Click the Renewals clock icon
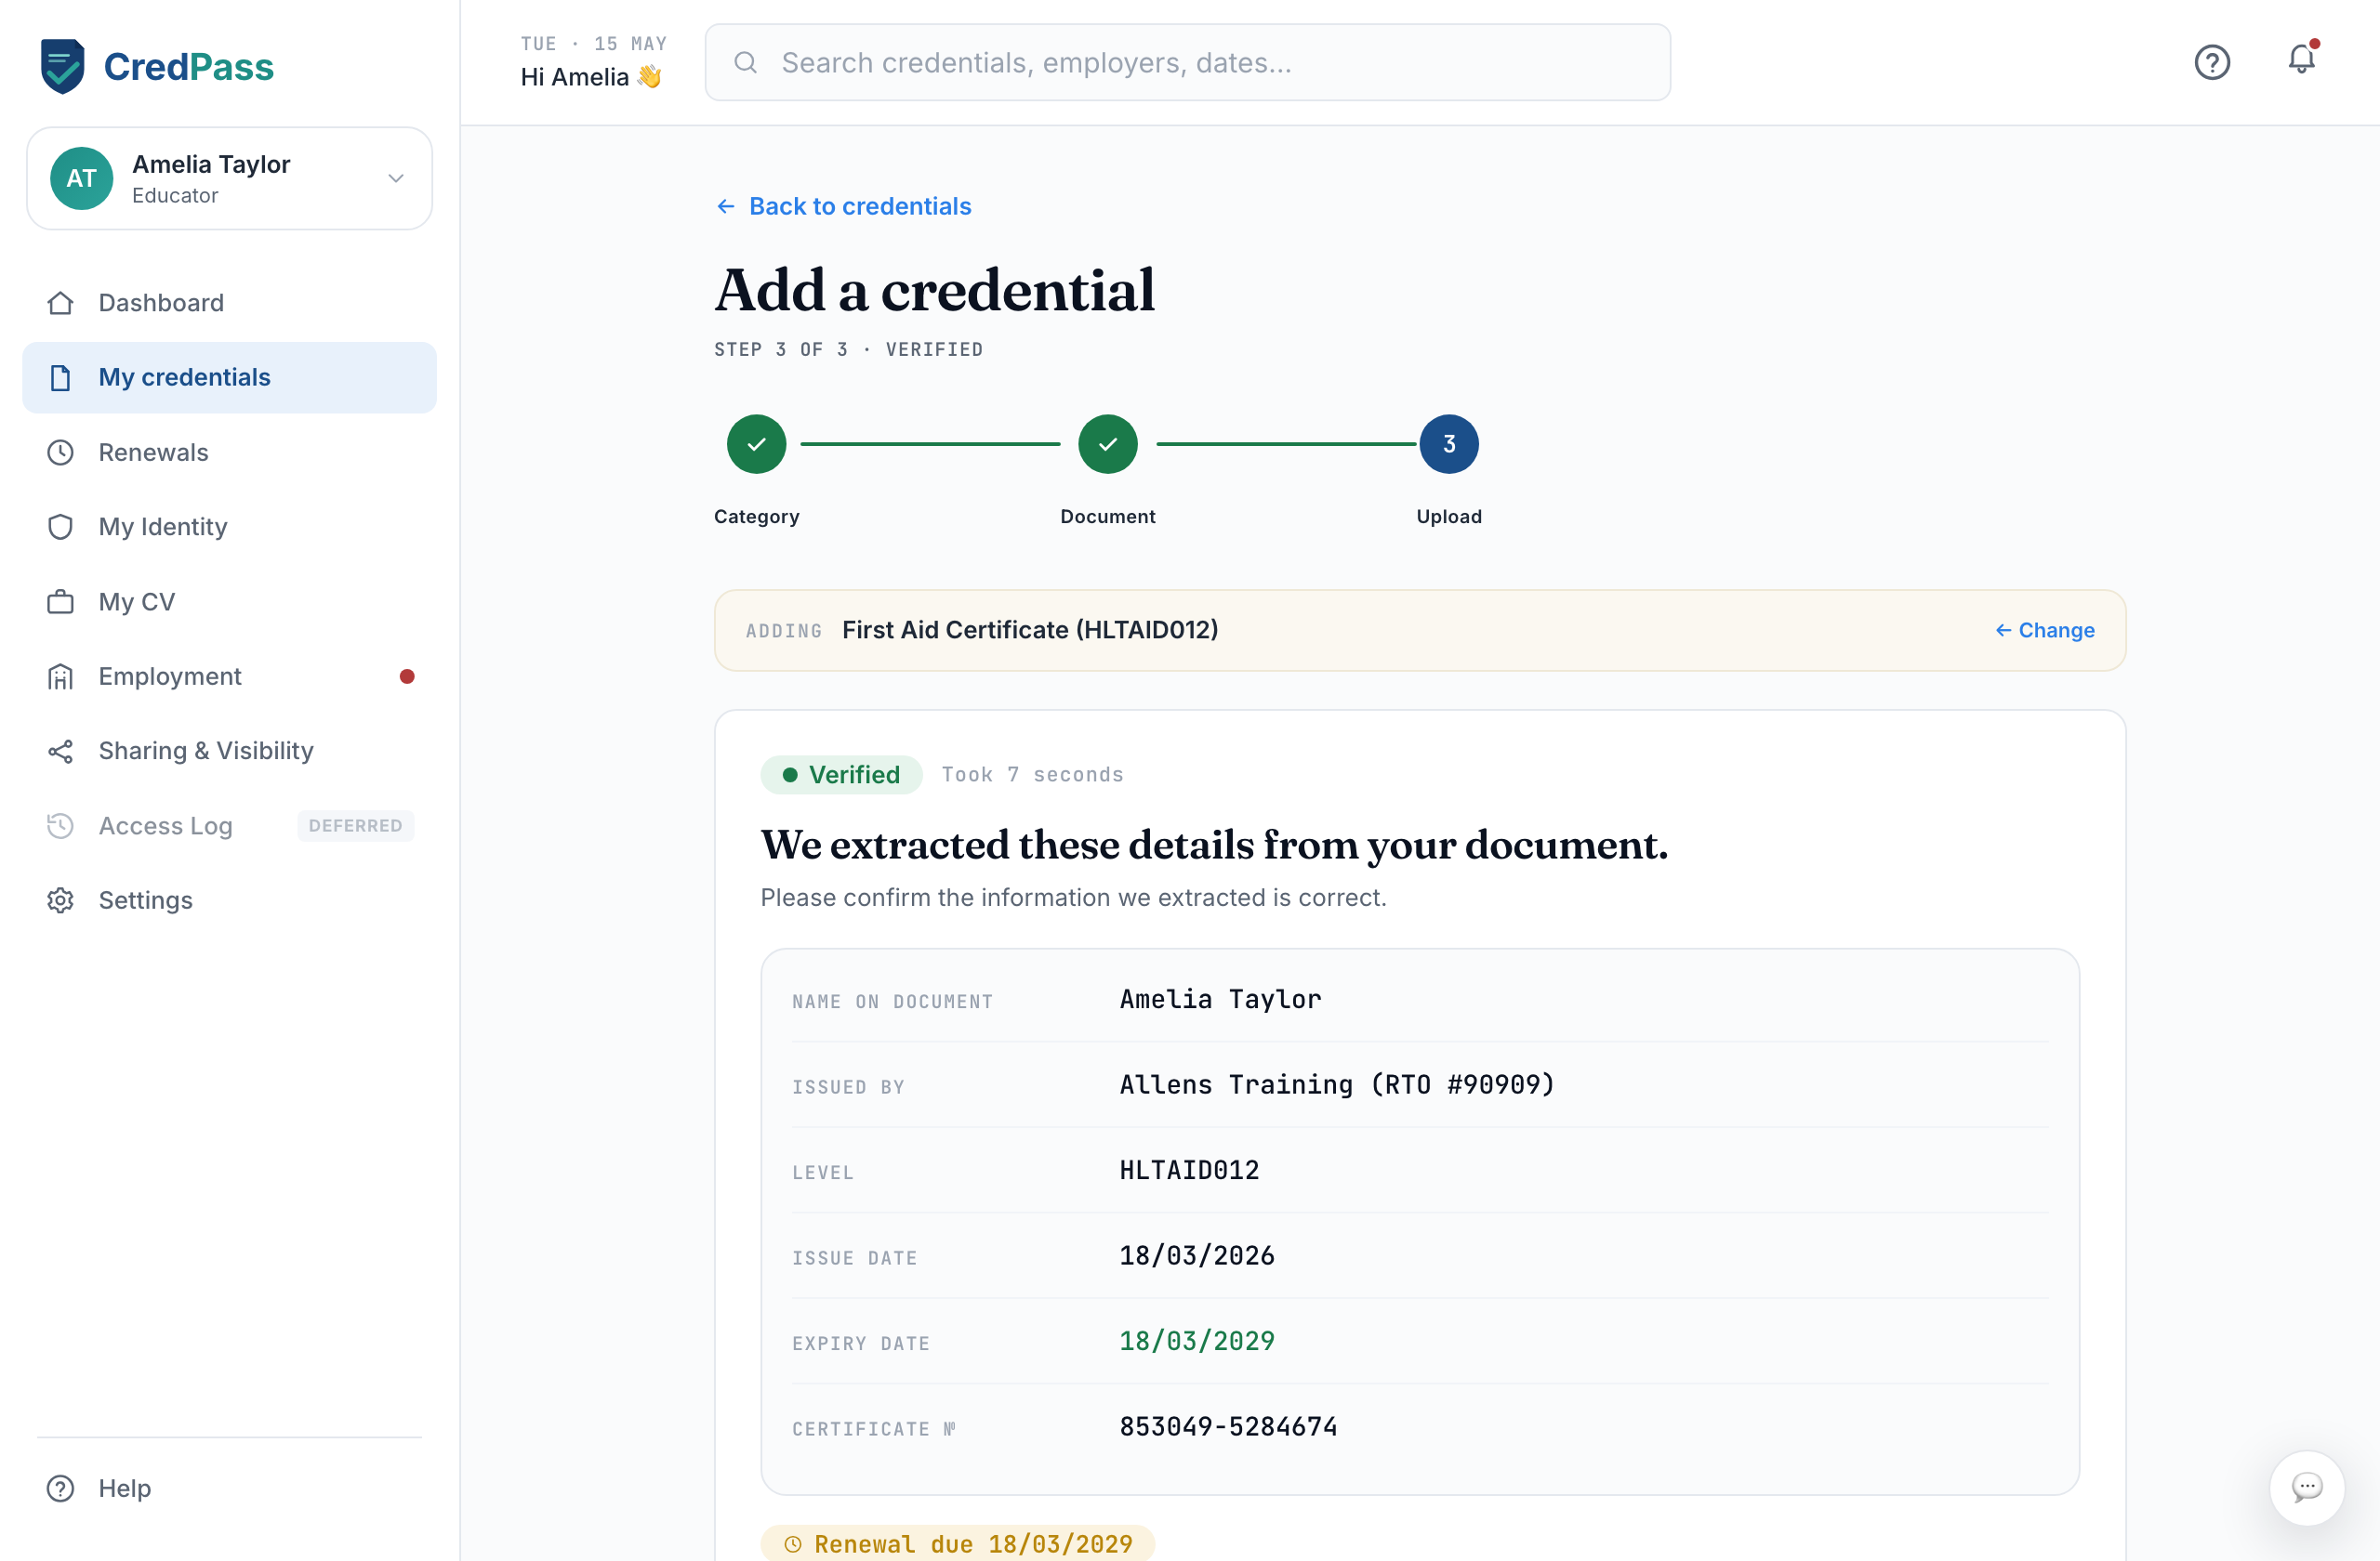The height and width of the screenshot is (1561, 2380). point(61,453)
